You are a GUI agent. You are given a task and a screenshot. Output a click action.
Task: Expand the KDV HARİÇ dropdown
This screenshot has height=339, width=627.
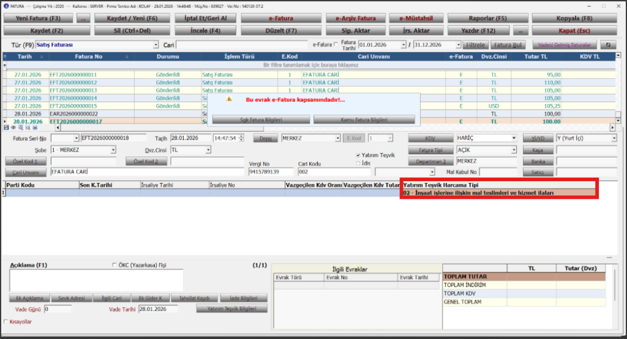click(514, 138)
